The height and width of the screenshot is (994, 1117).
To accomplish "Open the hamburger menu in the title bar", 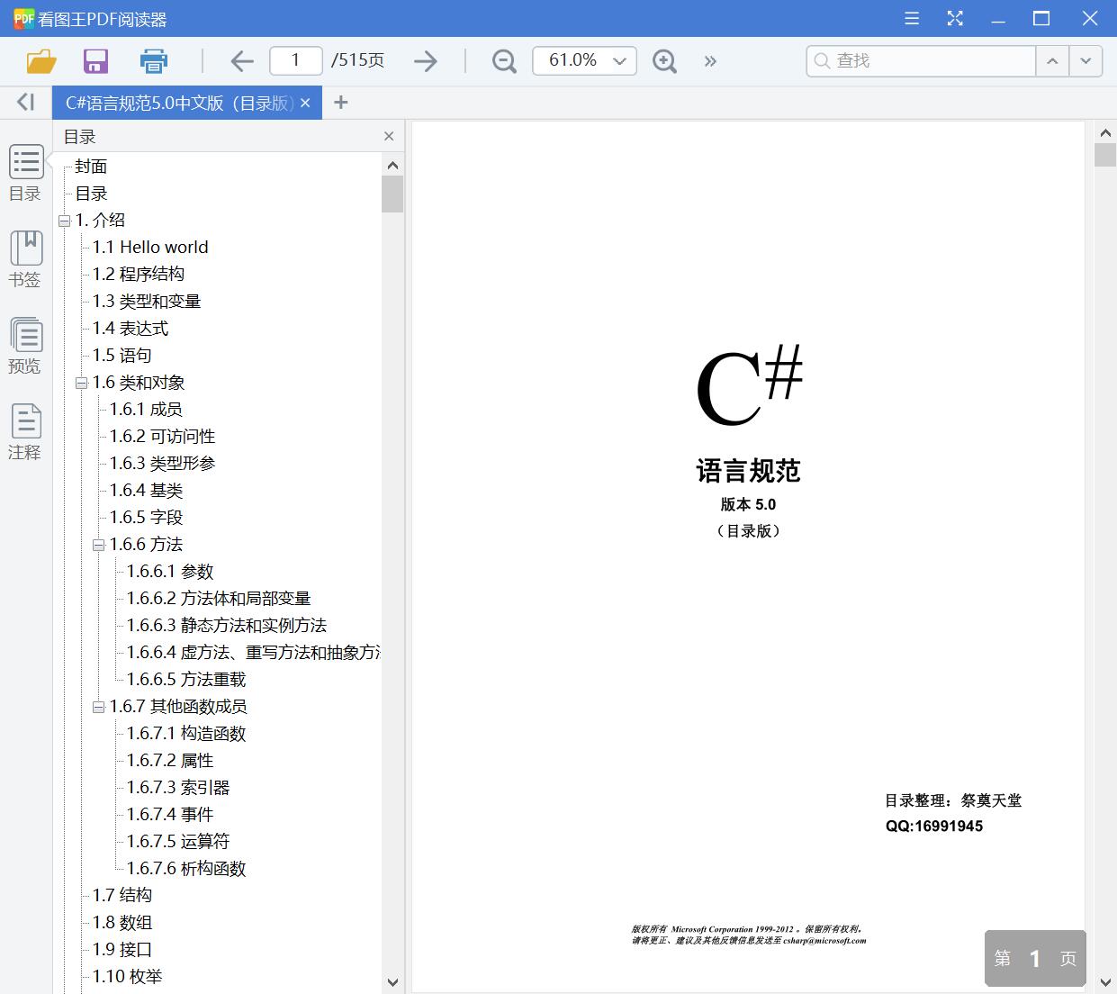I will pos(911,18).
